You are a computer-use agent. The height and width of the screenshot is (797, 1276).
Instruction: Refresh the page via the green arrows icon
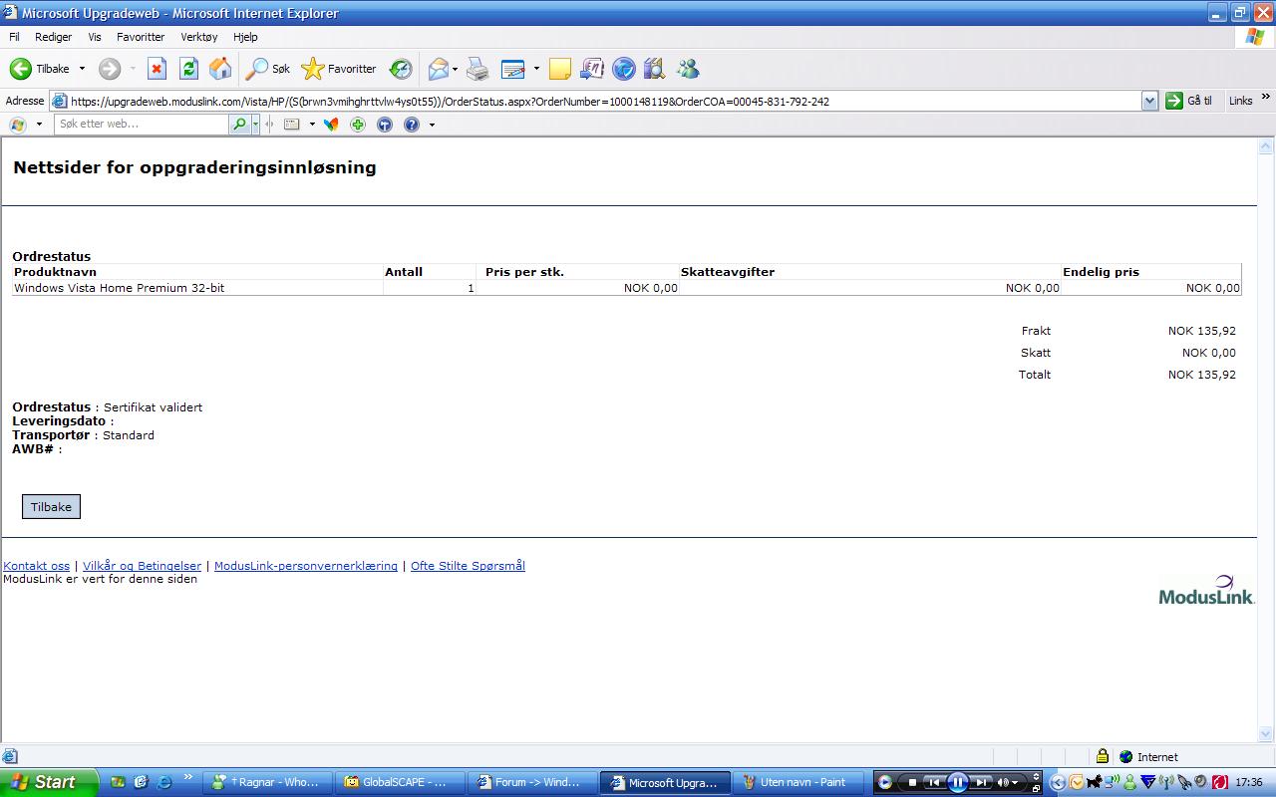click(x=188, y=69)
